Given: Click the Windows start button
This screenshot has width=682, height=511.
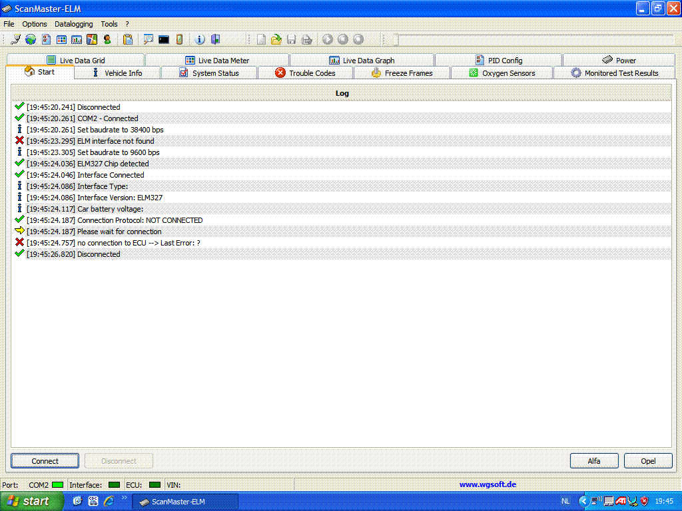Looking at the screenshot, I should [28, 502].
